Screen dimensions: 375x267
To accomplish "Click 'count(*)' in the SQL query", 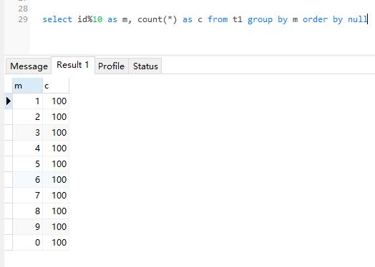I will coord(157,19).
